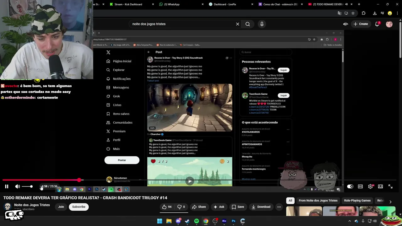Open the Chrome profile avatar
Screen dimensions: 402x226
tap(390, 13)
